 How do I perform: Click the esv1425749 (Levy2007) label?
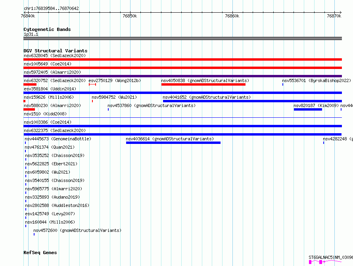50,214
